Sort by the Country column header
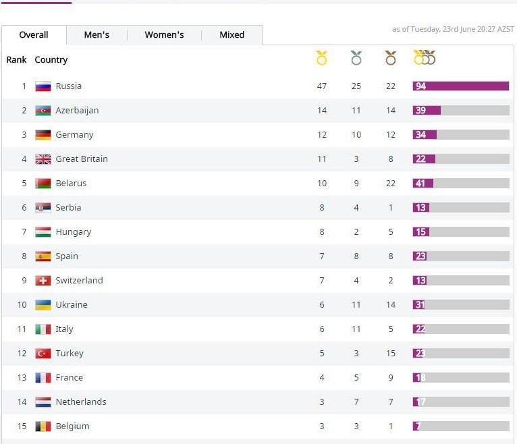 pyautogui.click(x=51, y=60)
